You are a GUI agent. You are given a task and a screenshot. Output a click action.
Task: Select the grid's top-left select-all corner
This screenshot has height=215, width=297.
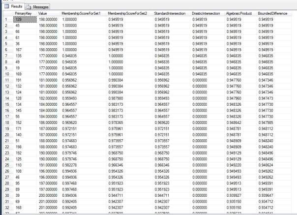(x=8, y=13)
